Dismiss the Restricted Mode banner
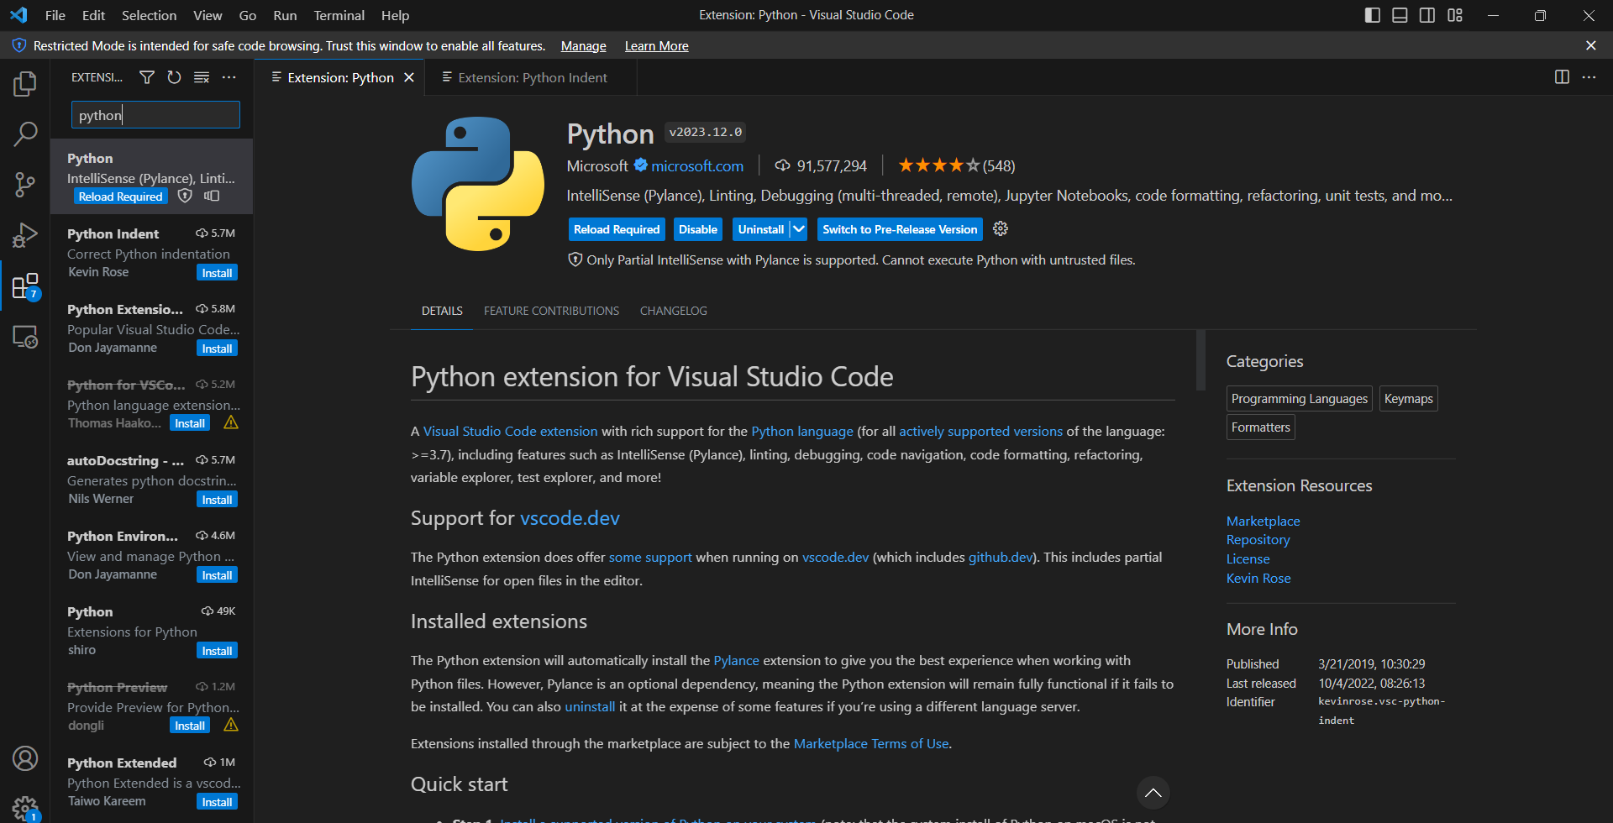The image size is (1613, 823). (1590, 45)
